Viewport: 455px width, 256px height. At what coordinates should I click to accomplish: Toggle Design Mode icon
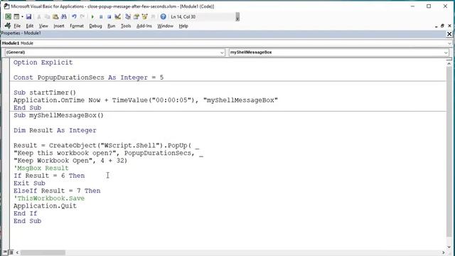coord(117,17)
